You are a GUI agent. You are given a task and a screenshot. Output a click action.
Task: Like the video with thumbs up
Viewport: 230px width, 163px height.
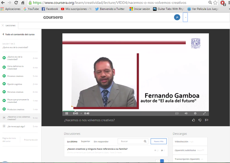(x=194, y=120)
